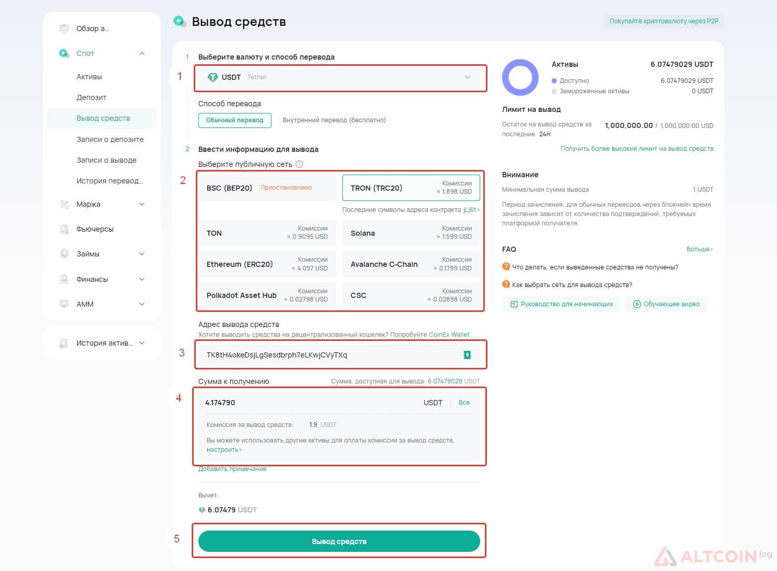Expand the Loans sidebar section
777x571 pixels.
142,254
